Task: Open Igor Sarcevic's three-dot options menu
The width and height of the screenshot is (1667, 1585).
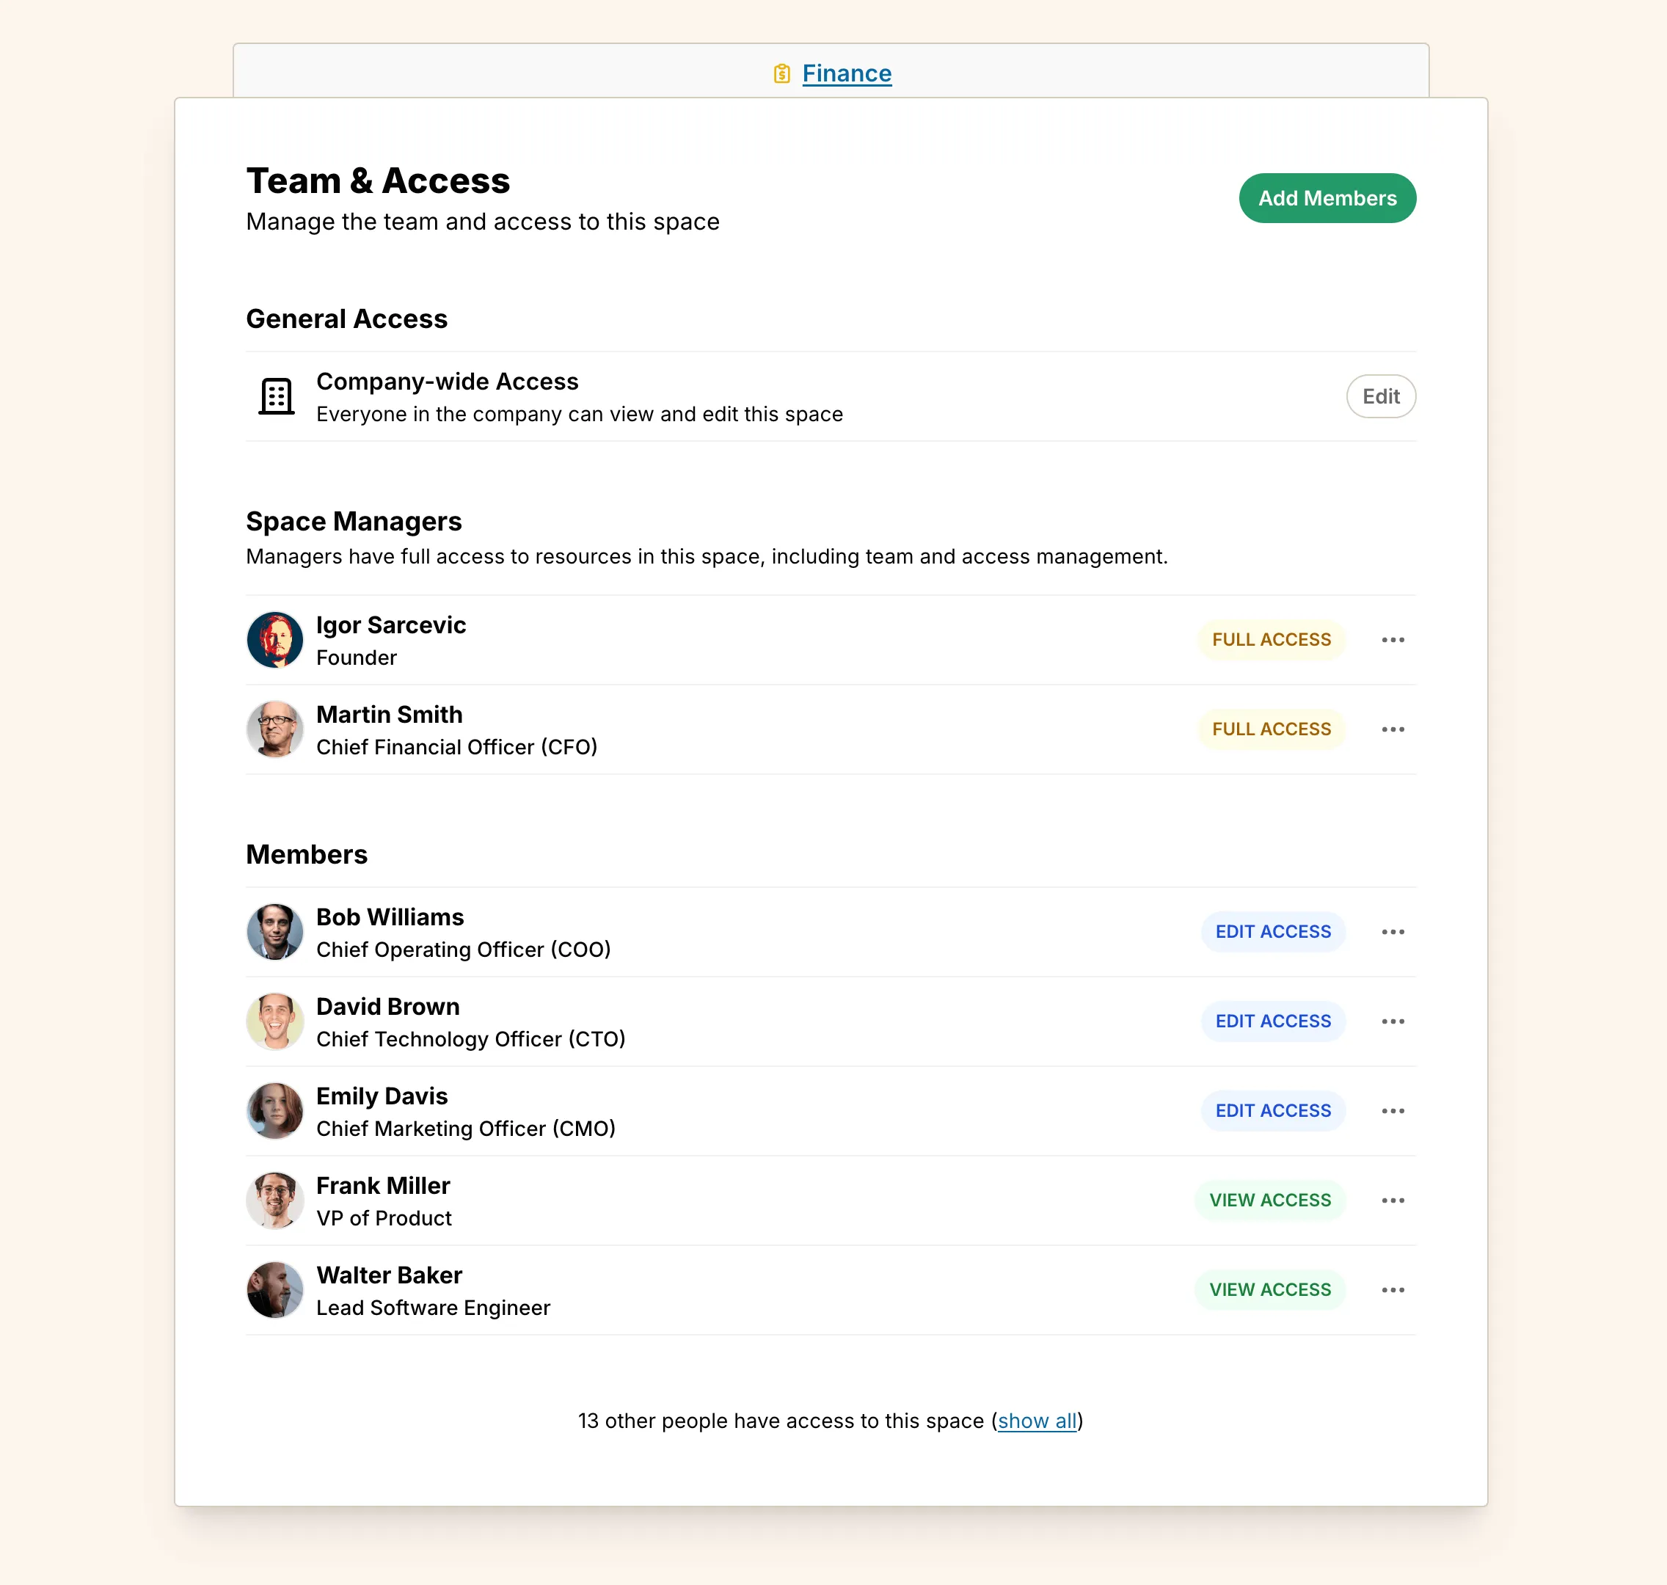Action: click(x=1393, y=640)
